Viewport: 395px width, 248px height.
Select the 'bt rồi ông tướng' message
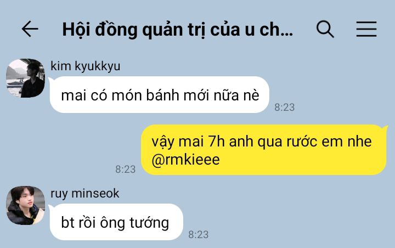click(116, 222)
